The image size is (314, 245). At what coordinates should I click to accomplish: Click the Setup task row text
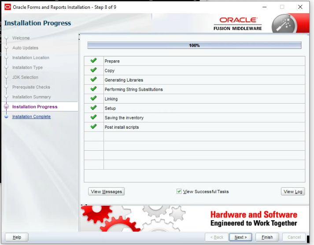[x=110, y=108]
